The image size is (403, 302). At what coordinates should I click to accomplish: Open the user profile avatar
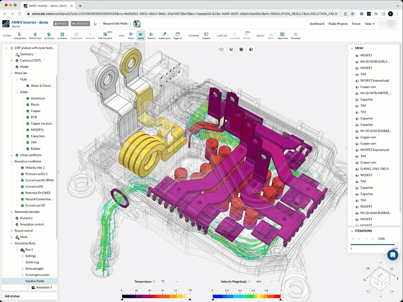pyautogui.click(x=137, y=24)
